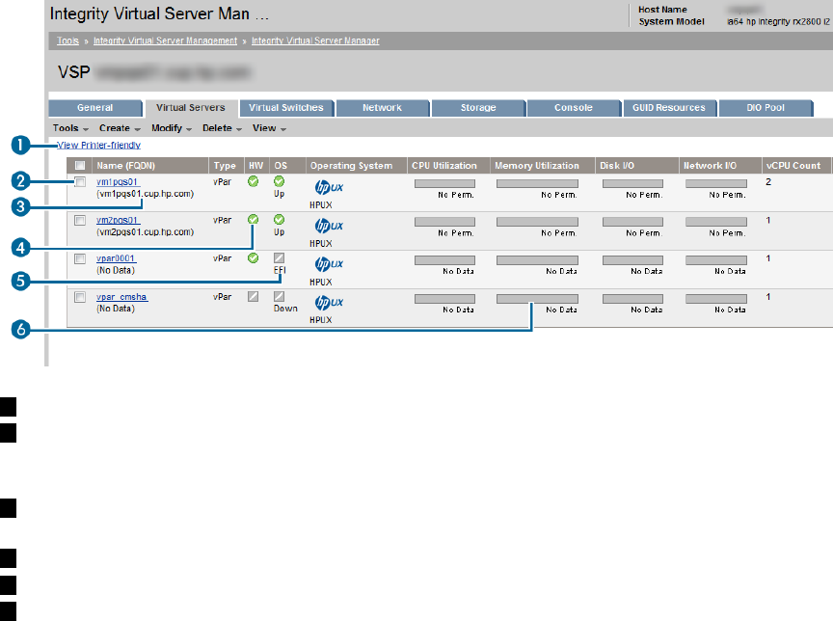Expand the Create dropdown menu

click(120, 127)
